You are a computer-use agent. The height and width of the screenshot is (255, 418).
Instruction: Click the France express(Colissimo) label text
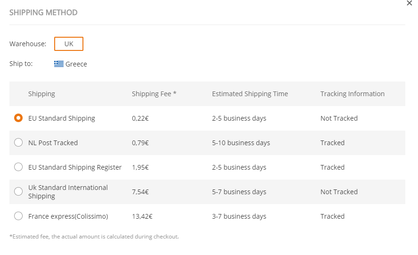point(68,216)
